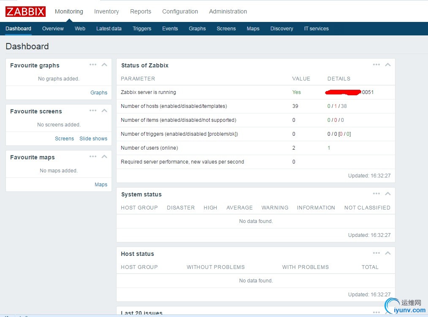
Task: Click the hosts details '0 / 1 / 38'
Action: pyautogui.click(x=337, y=106)
